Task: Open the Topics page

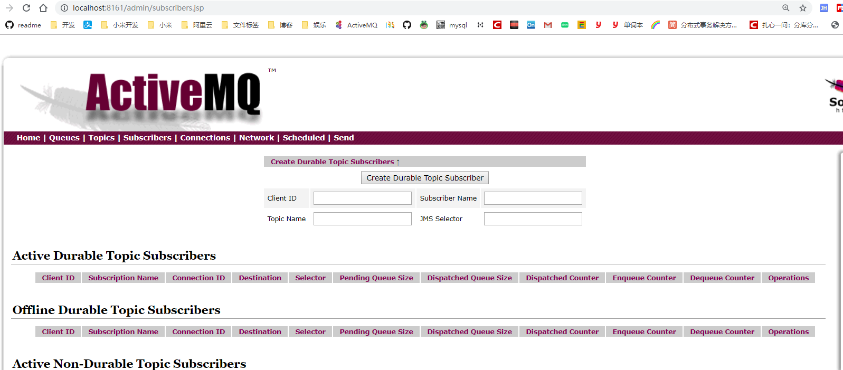Action: [101, 138]
